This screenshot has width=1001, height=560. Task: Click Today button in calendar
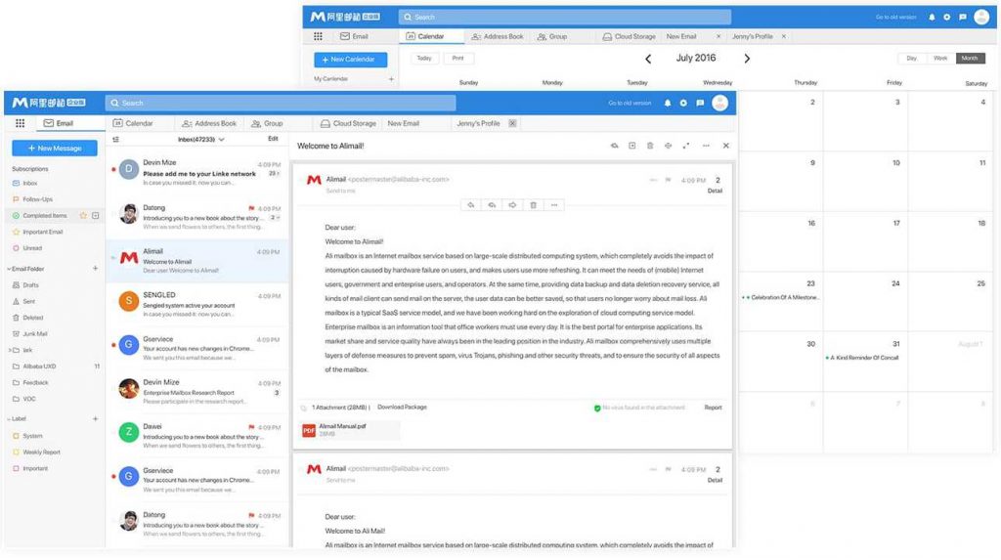[x=424, y=58]
